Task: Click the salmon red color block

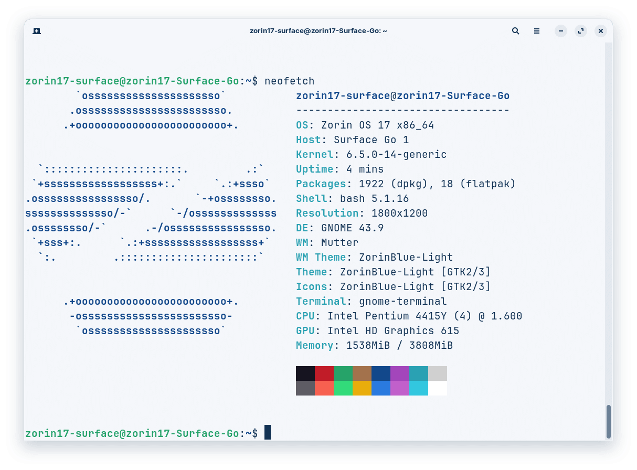Action: (x=324, y=388)
